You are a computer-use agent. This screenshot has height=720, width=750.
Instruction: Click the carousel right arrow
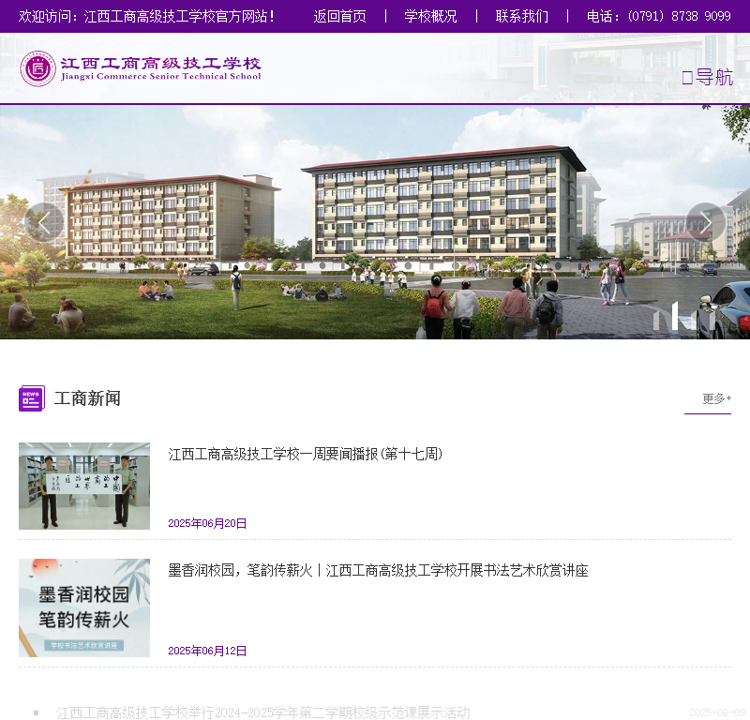[706, 223]
